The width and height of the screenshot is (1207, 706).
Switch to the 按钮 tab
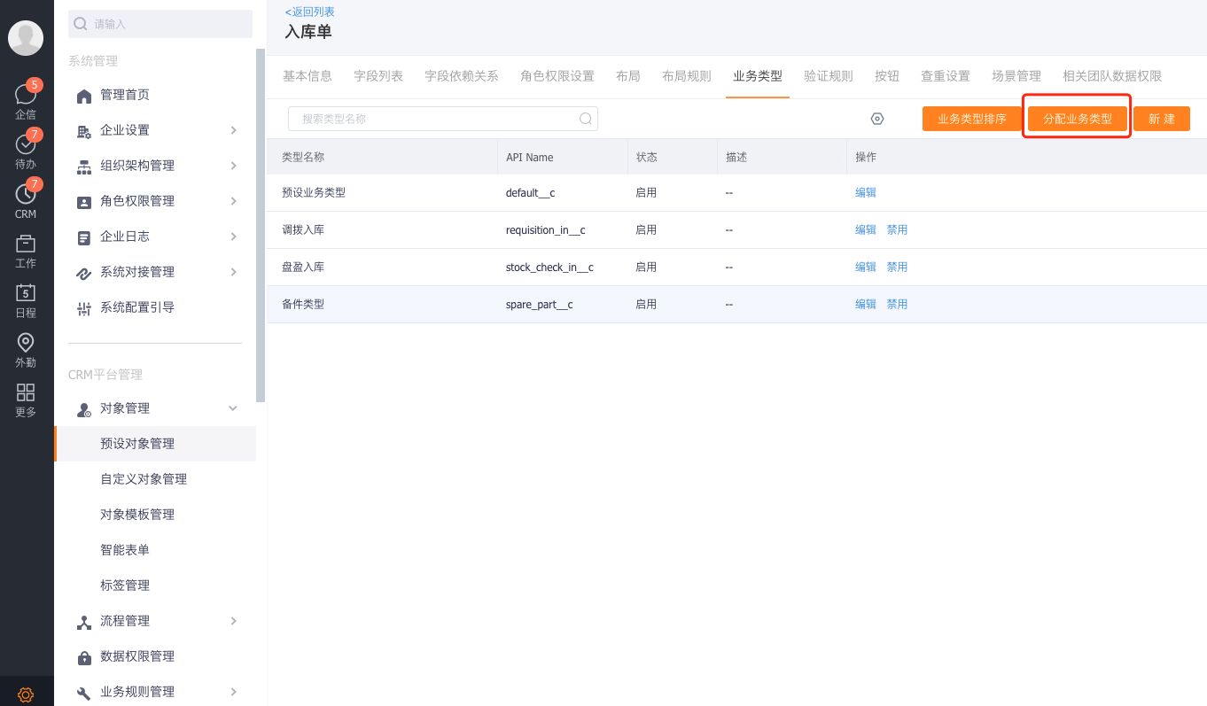887,76
